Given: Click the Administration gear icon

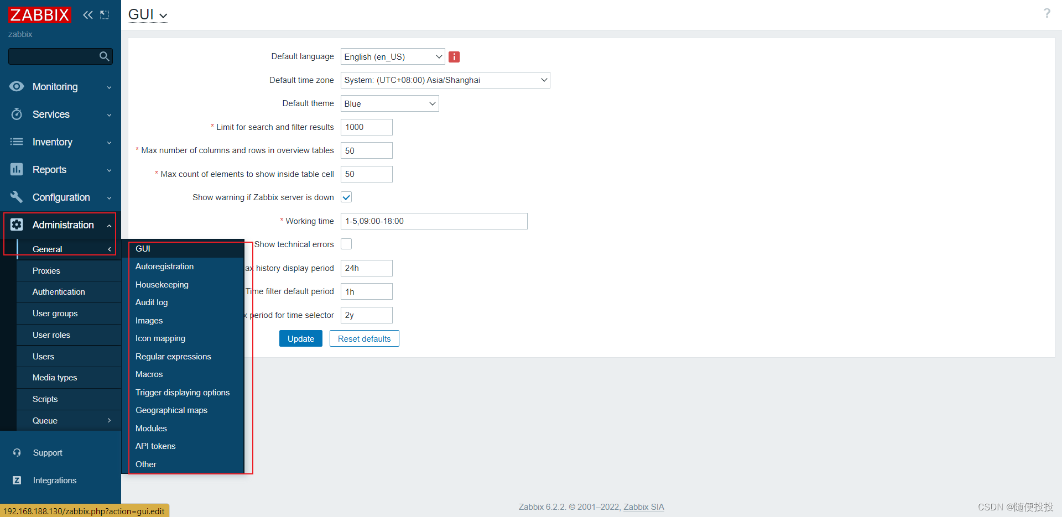Looking at the screenshot, I should click(17, 224).
